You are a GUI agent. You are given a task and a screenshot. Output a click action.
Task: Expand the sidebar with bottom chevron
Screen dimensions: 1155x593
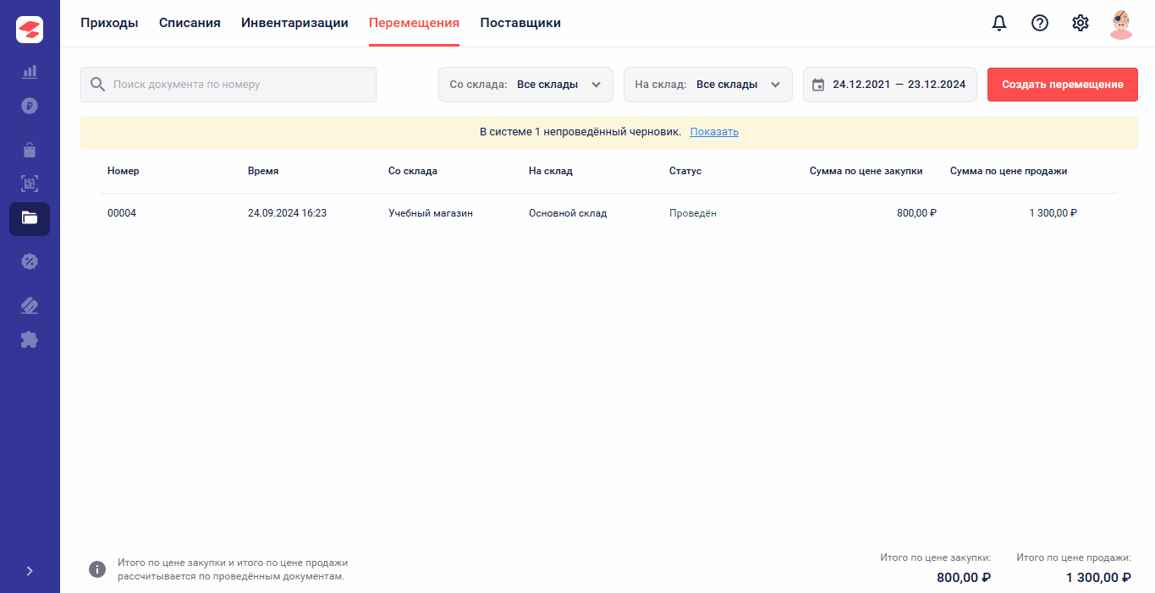coord(30,571)
